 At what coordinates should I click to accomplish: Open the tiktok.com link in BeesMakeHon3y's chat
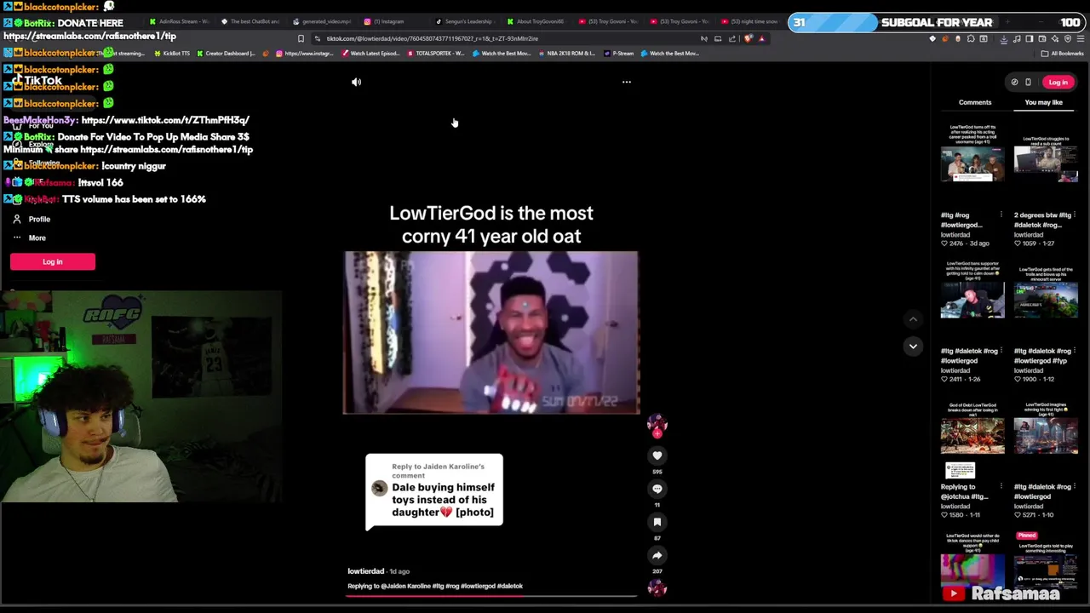point(165,120)
